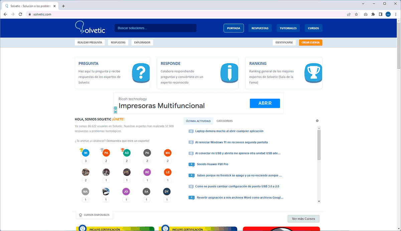Click IDENTIFICARSE to log in
Viewport: 401px width, 231px height.
pyautogui.click(x=284, y=42)
